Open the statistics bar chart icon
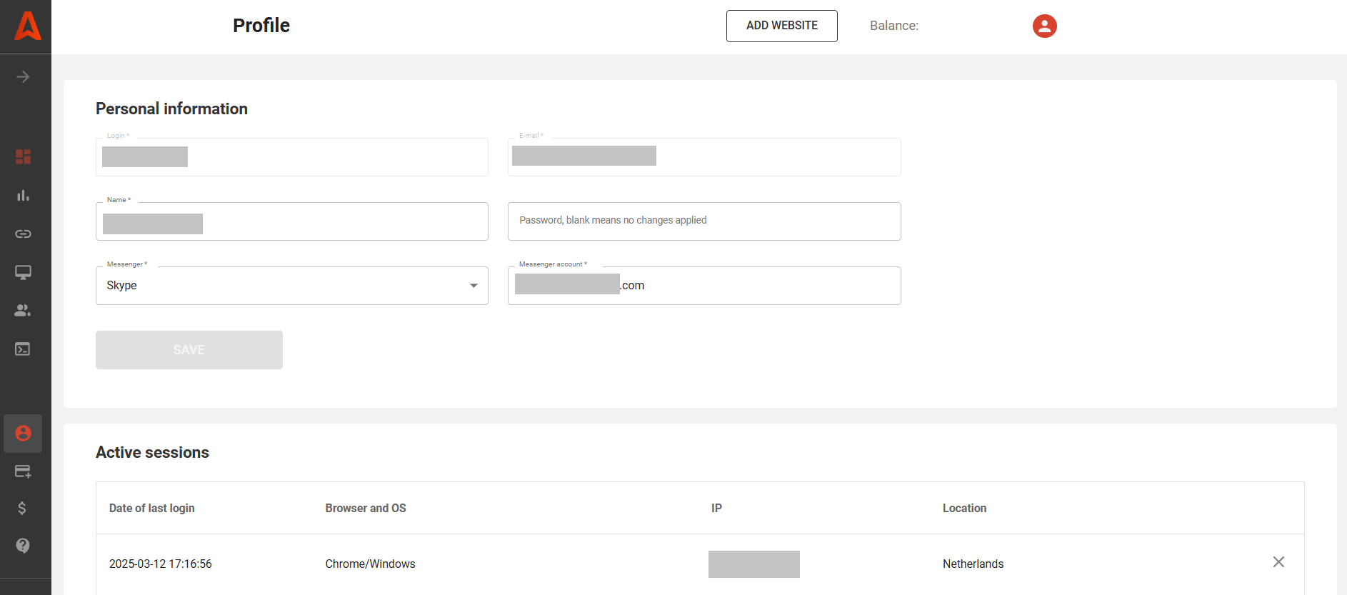 (23, 196)
